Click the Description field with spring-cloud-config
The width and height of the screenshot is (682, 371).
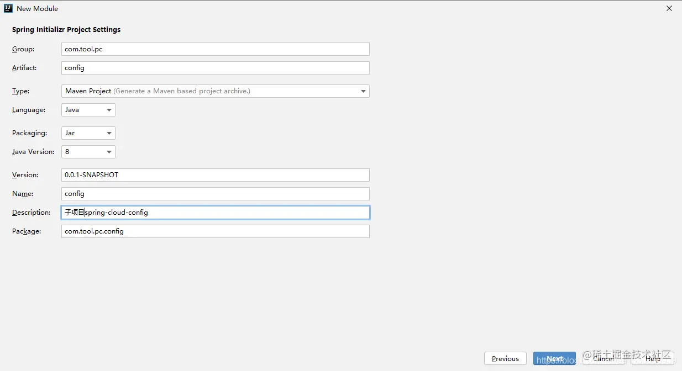216,213
